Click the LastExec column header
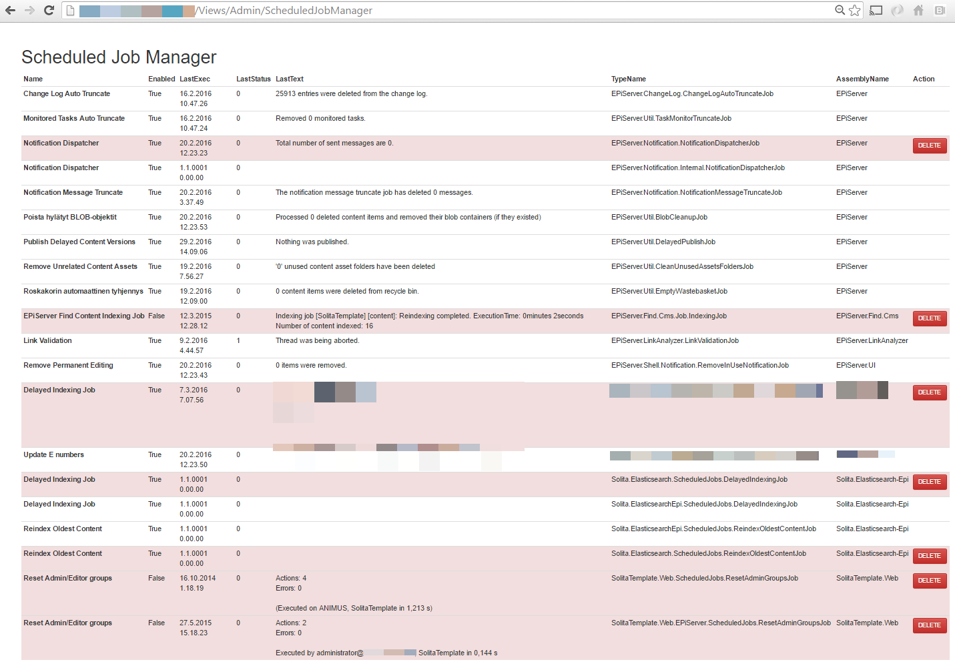Screen dimensions: 955x664 tap(195, 79)
